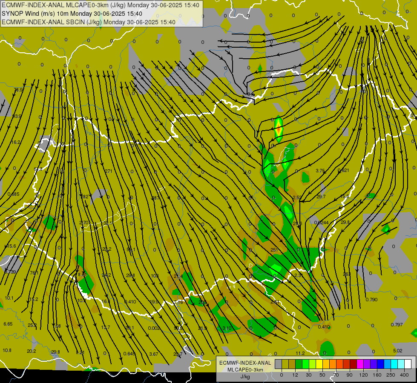Click the map value 3.75
Viewport: 417px width, 383px height.
(x=320, y=171)
